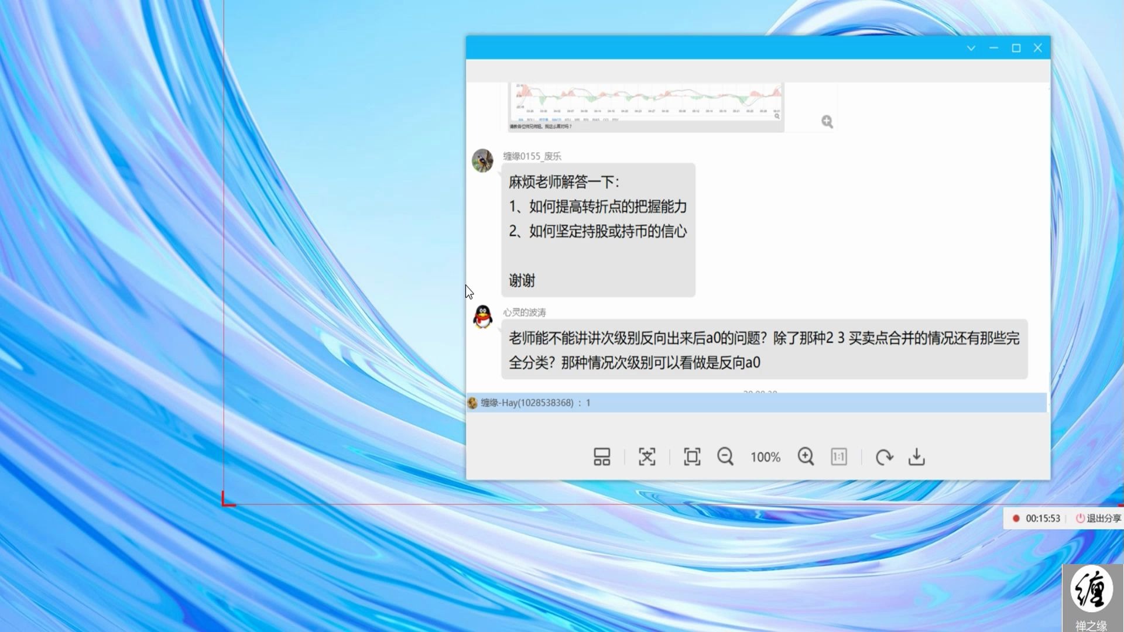Click the 缠缘-Hay(1028538368) notification bar
This screenshot has width=1124, height=632.
tap(756, 403)
